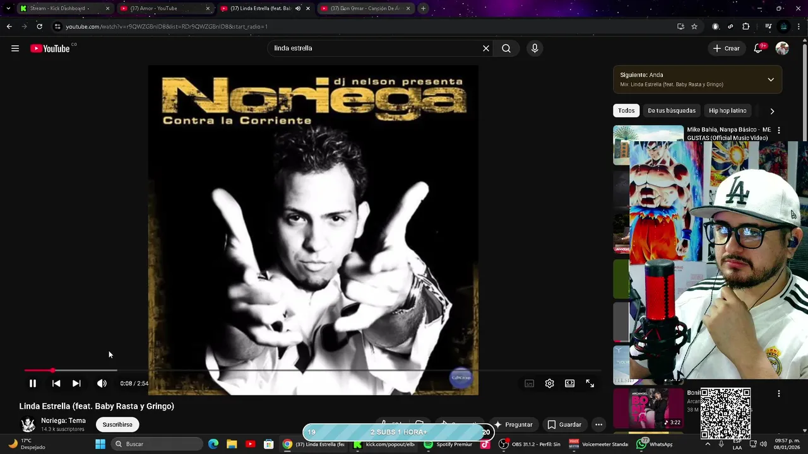808x454 pixels.
Task: Open Spotify Premium taskbar item
Action: click(x=448, y=444)
